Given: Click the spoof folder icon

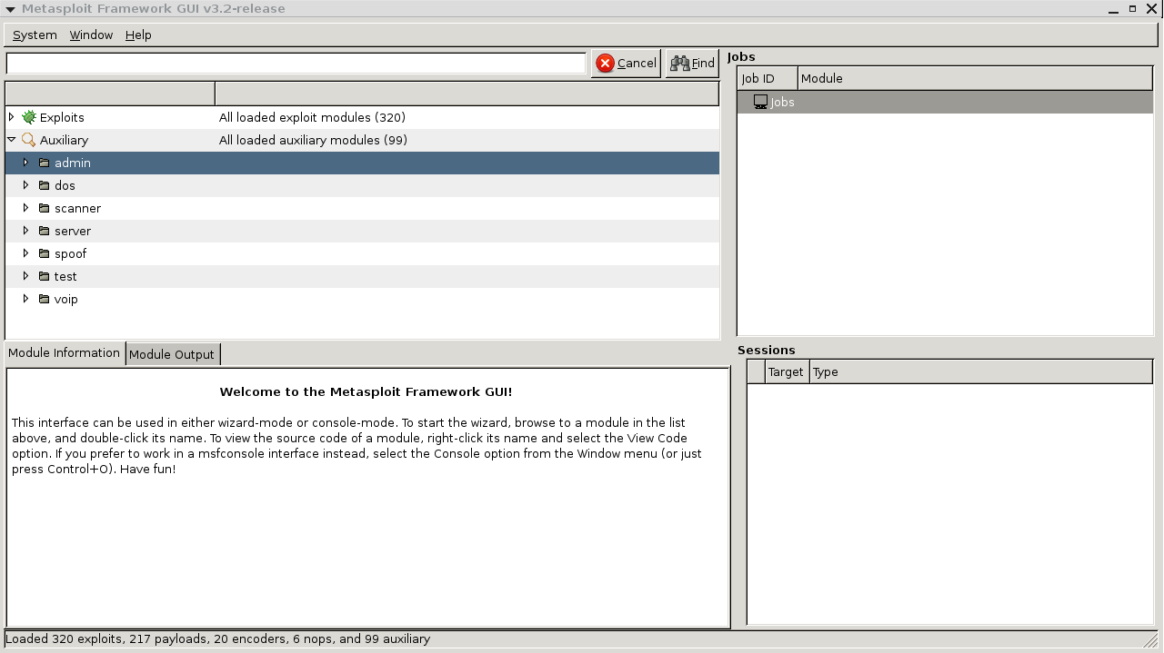Looking at the screenshot, I should click(44, 253).
